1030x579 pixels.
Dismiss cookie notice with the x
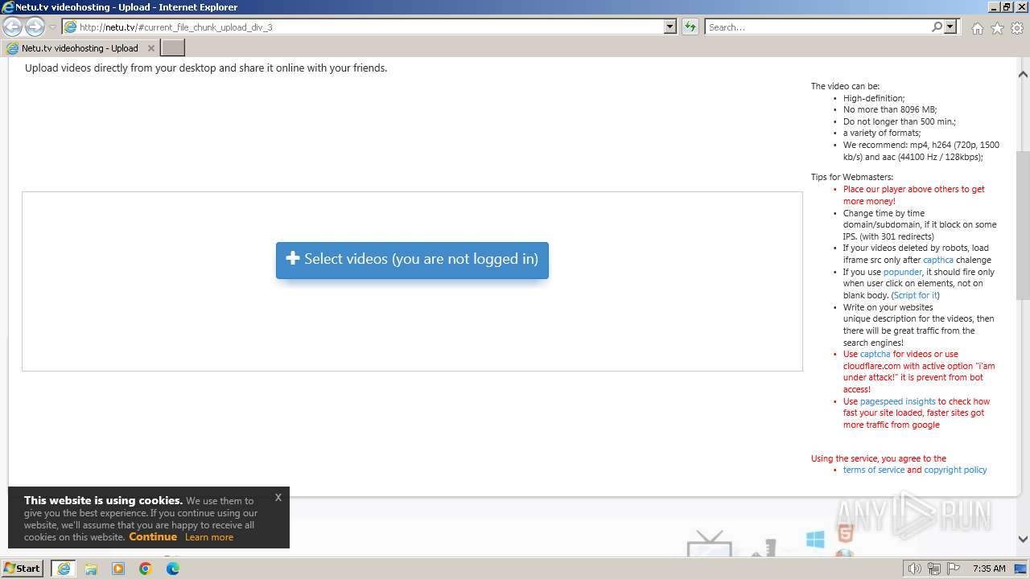pyautogui.click(x=278, y=497)
